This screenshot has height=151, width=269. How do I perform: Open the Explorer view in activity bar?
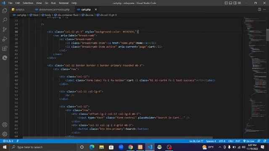(5, 10)
